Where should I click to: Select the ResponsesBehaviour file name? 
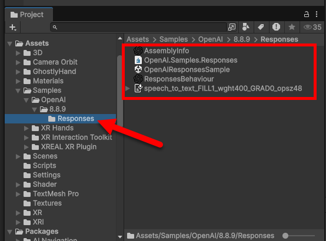coord(179,79)
